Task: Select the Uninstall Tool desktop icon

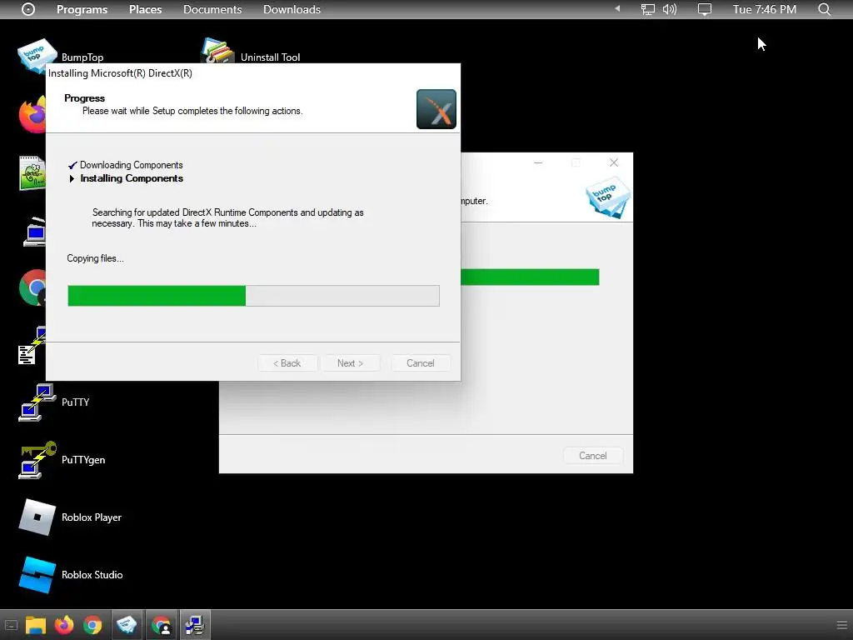Action: (217, 52)
